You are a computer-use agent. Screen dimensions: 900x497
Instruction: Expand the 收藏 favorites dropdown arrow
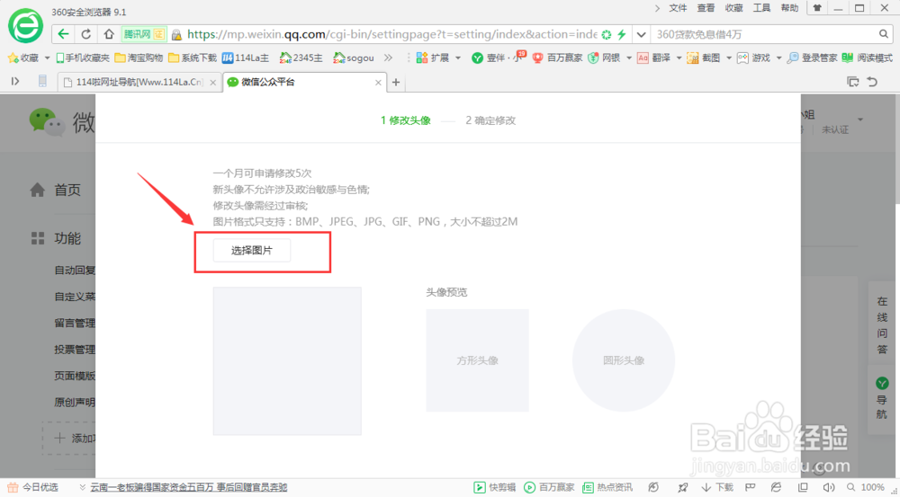tap(47, 58)
